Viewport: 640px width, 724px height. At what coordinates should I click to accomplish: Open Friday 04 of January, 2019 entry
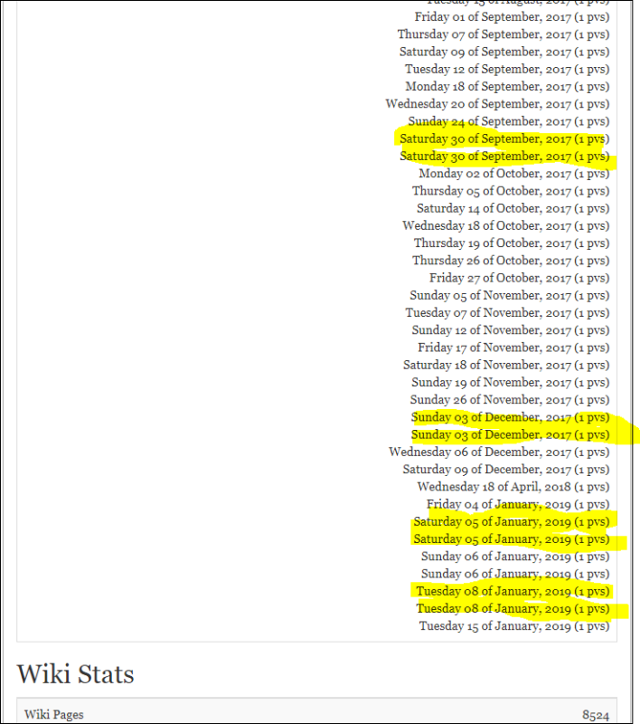click(518, 504)
